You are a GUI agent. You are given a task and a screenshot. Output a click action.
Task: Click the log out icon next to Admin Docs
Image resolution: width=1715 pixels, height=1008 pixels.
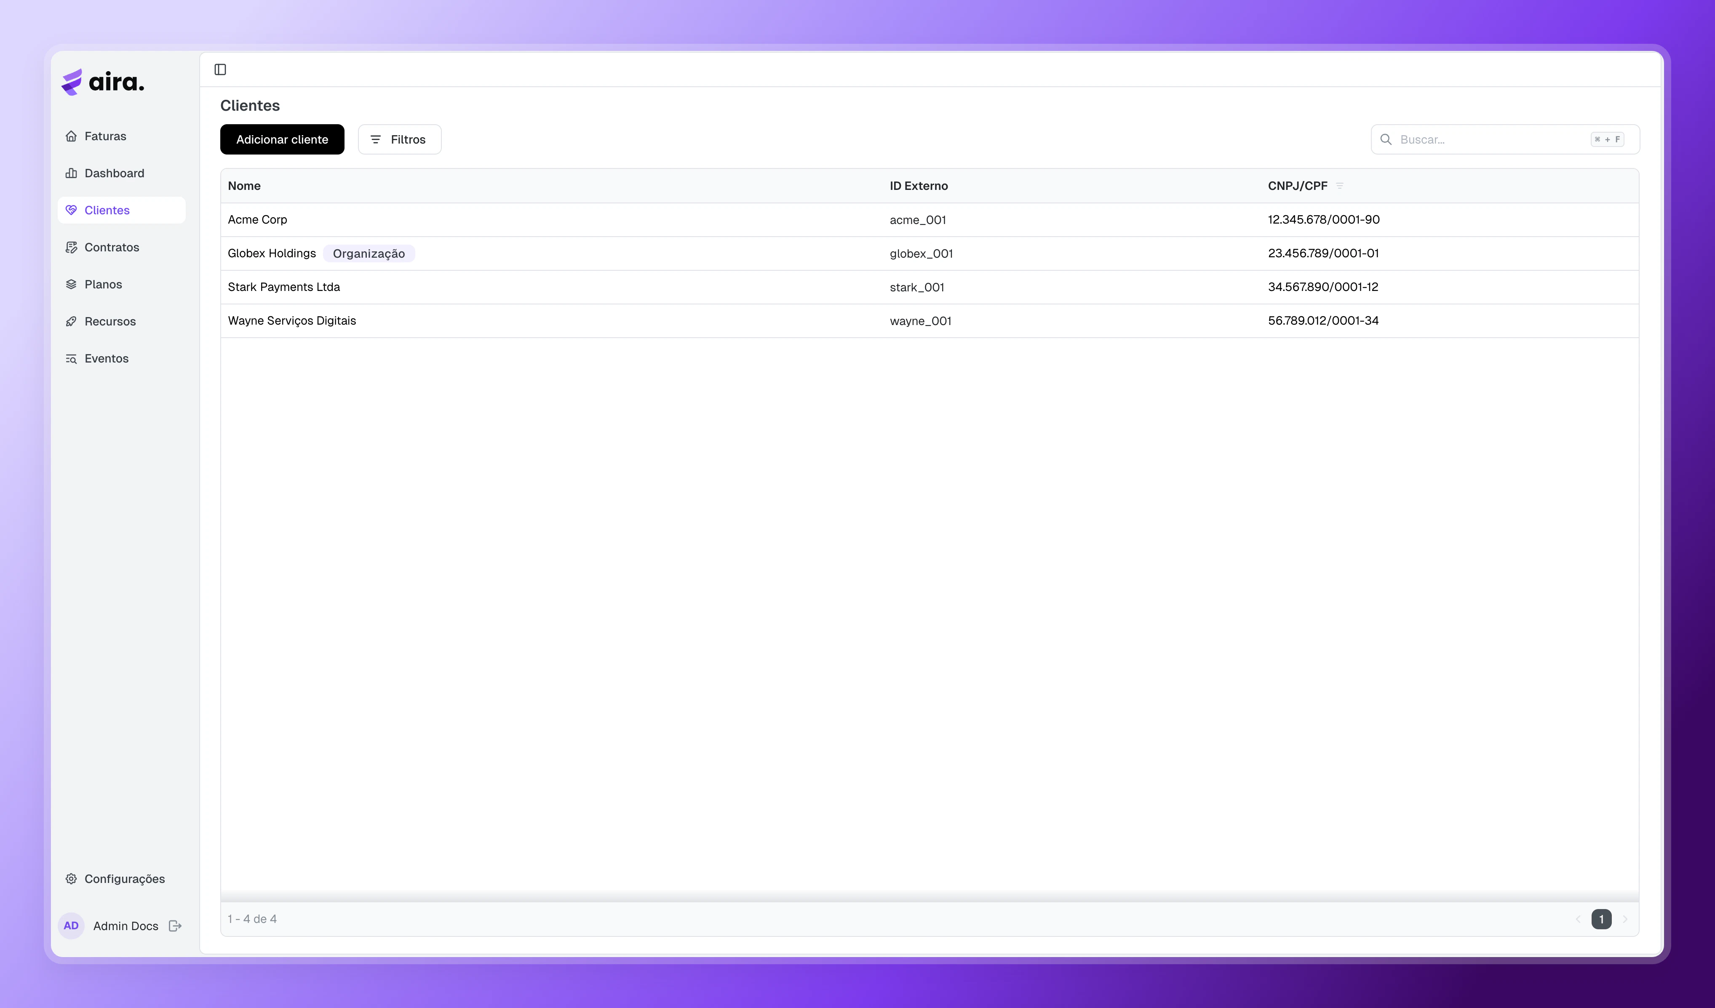point(176,926)
